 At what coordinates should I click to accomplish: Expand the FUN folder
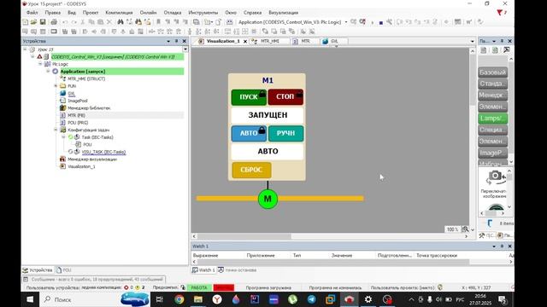[56, 86]
